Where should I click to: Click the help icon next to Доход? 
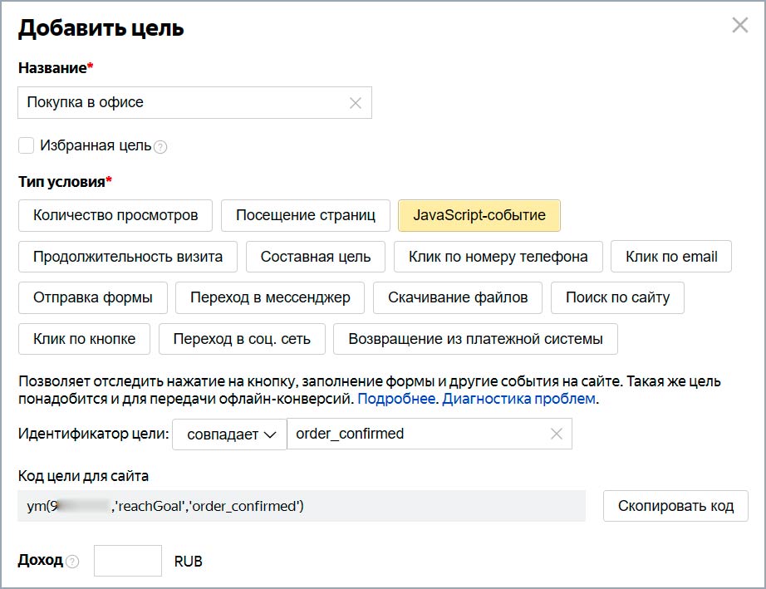click(72, 562)
